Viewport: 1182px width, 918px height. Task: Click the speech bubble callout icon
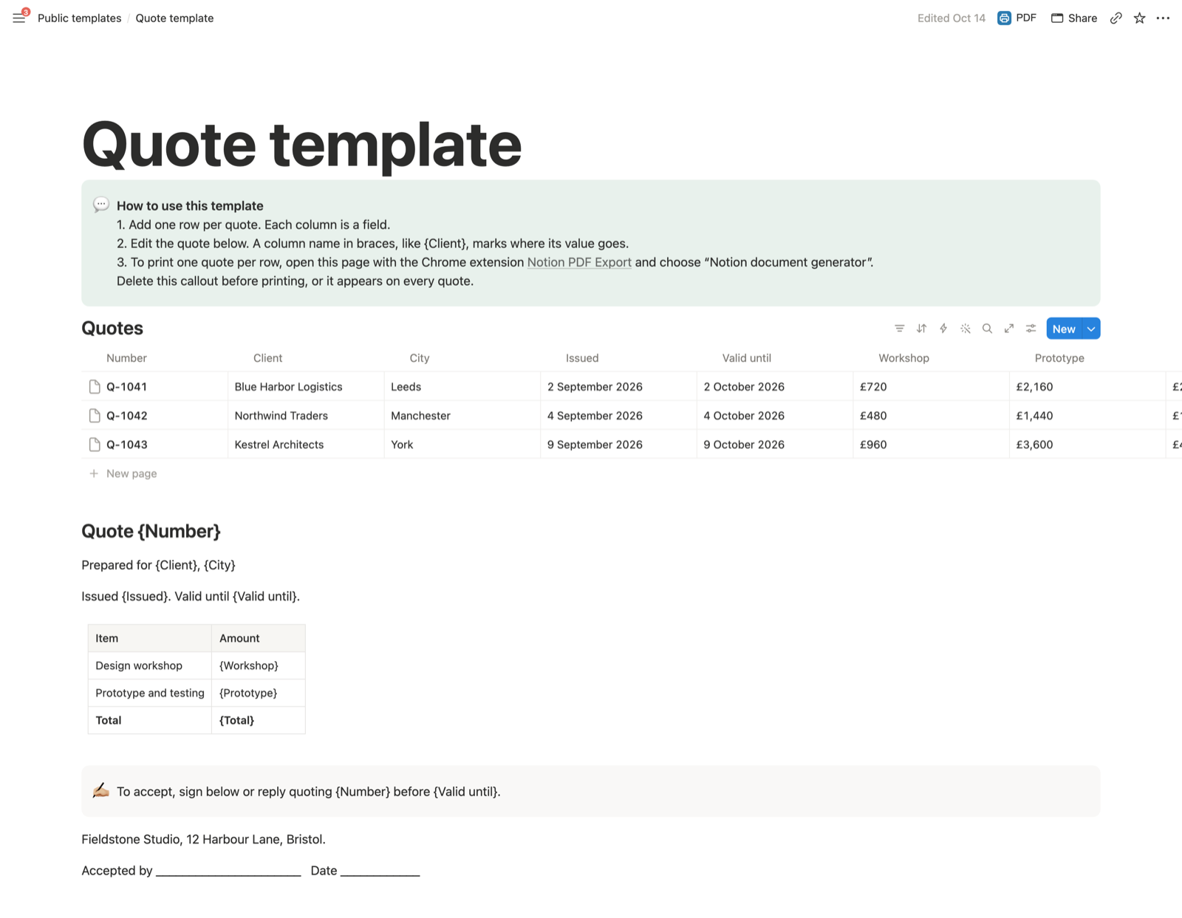coord(101,205)
